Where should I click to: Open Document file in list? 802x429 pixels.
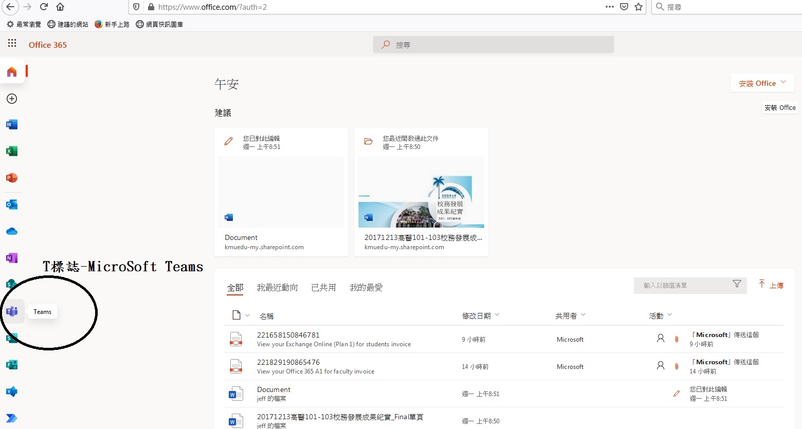pyautogui.click(x=274, y=389)
